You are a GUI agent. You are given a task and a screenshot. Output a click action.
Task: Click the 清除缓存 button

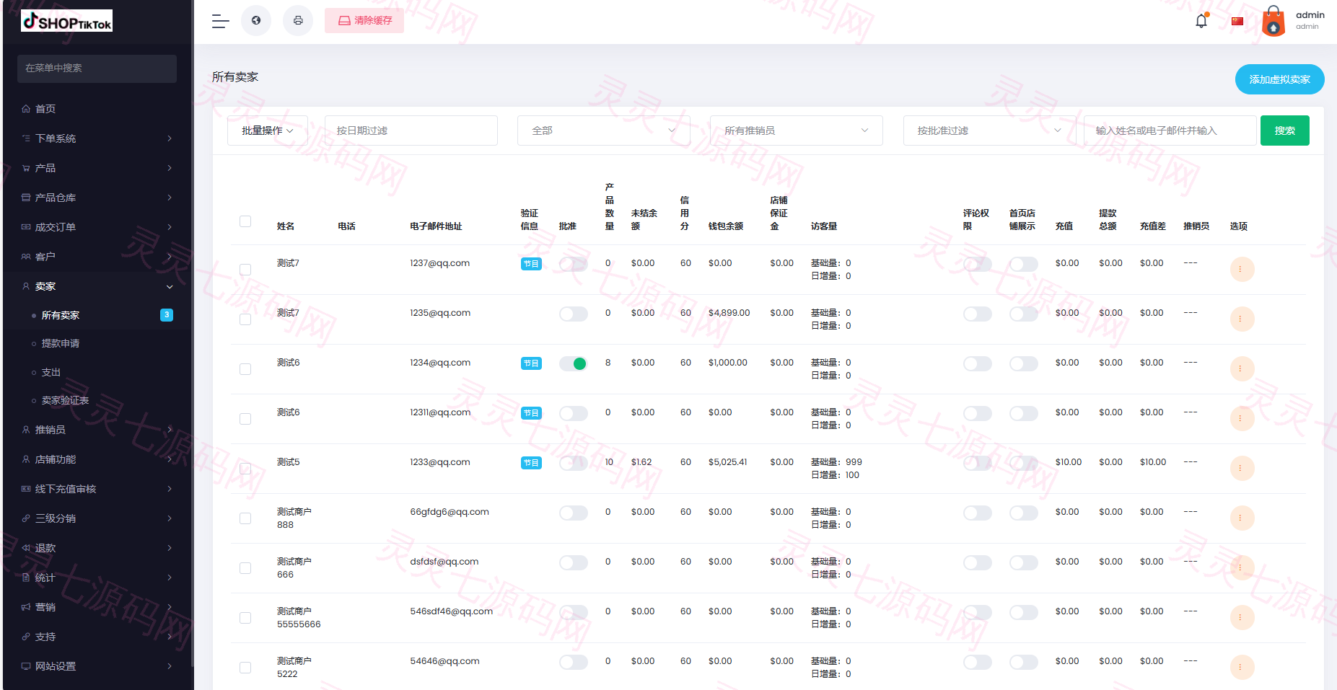pyautogui.click(x=364, y=20)
